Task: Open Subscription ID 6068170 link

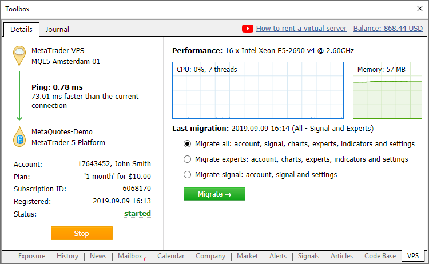Action: click(136, 189)
